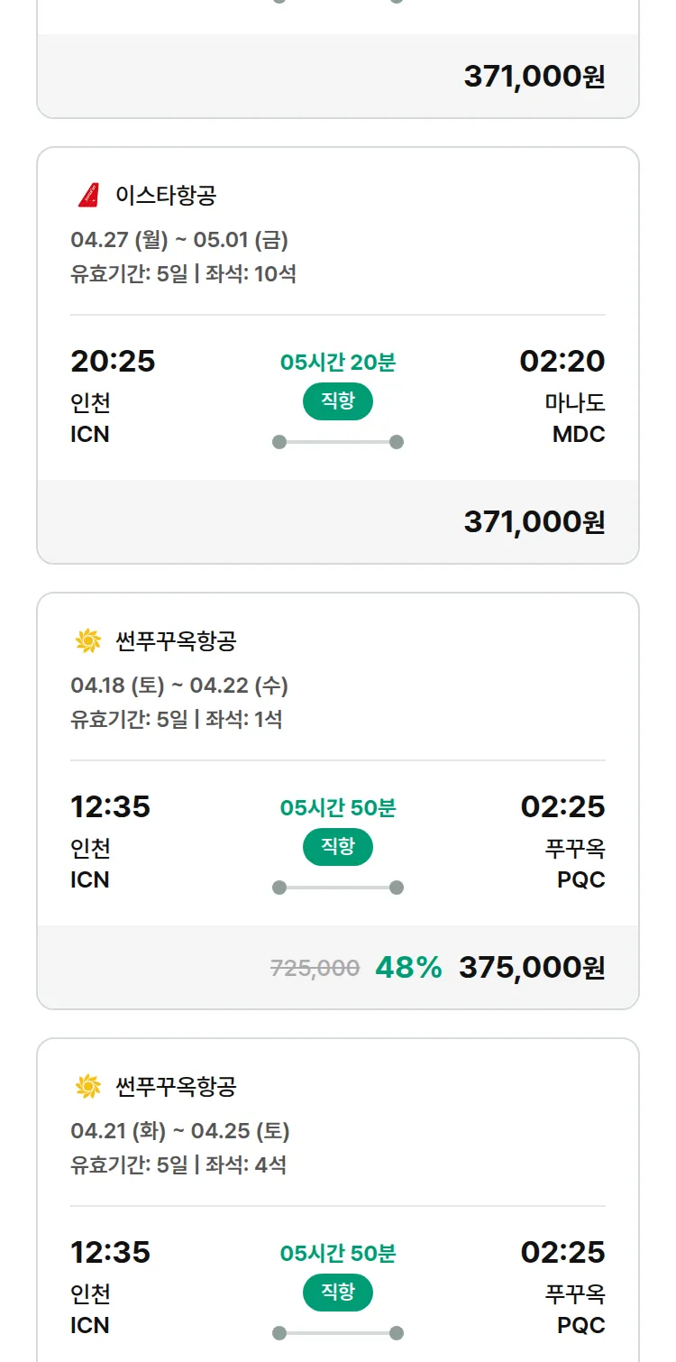This screenshot has width=676, height=1362.
Task: Click the Sun Phu Quoc logo on 04.18 flight
Action: (88, 641)
